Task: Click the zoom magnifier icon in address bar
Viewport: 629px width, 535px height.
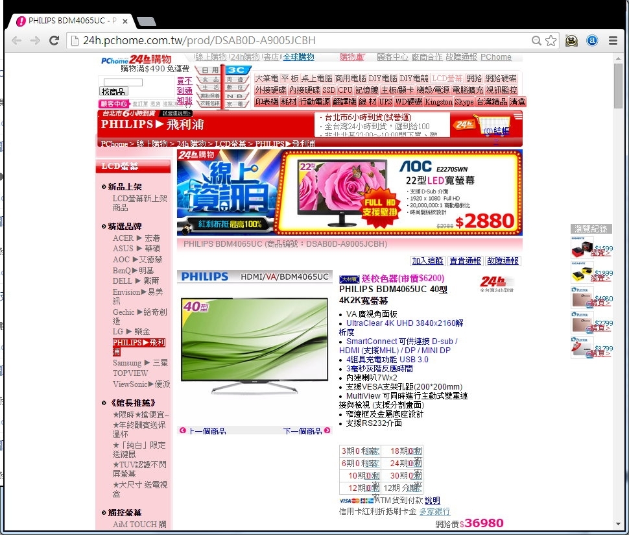Action: click(x=536, y=40)
